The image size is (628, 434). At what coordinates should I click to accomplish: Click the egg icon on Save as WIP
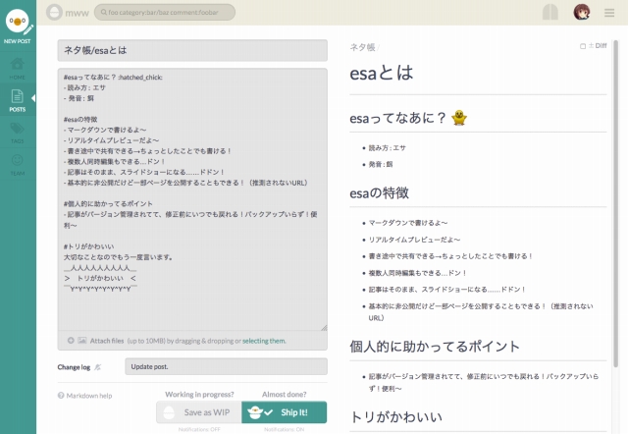[x=169, y=412]
